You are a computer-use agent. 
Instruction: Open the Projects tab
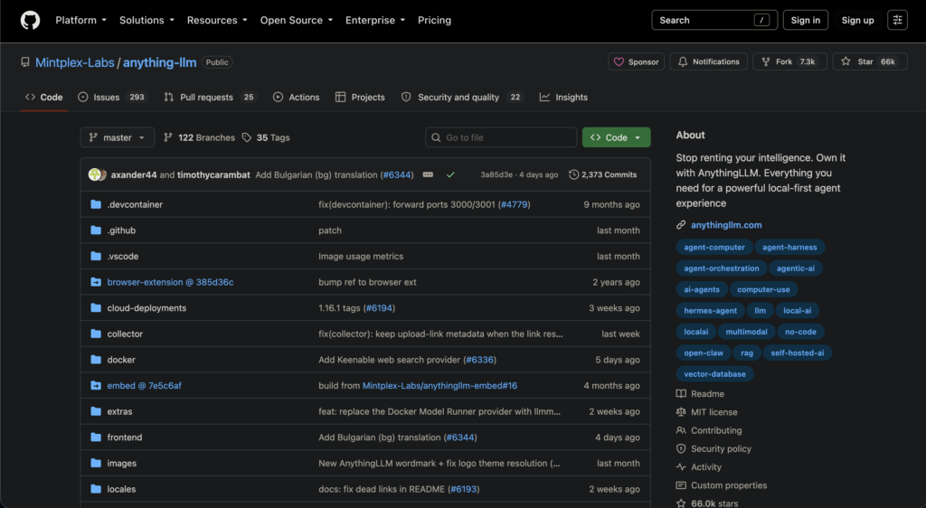pyautogui.click(x=360, y=98)
